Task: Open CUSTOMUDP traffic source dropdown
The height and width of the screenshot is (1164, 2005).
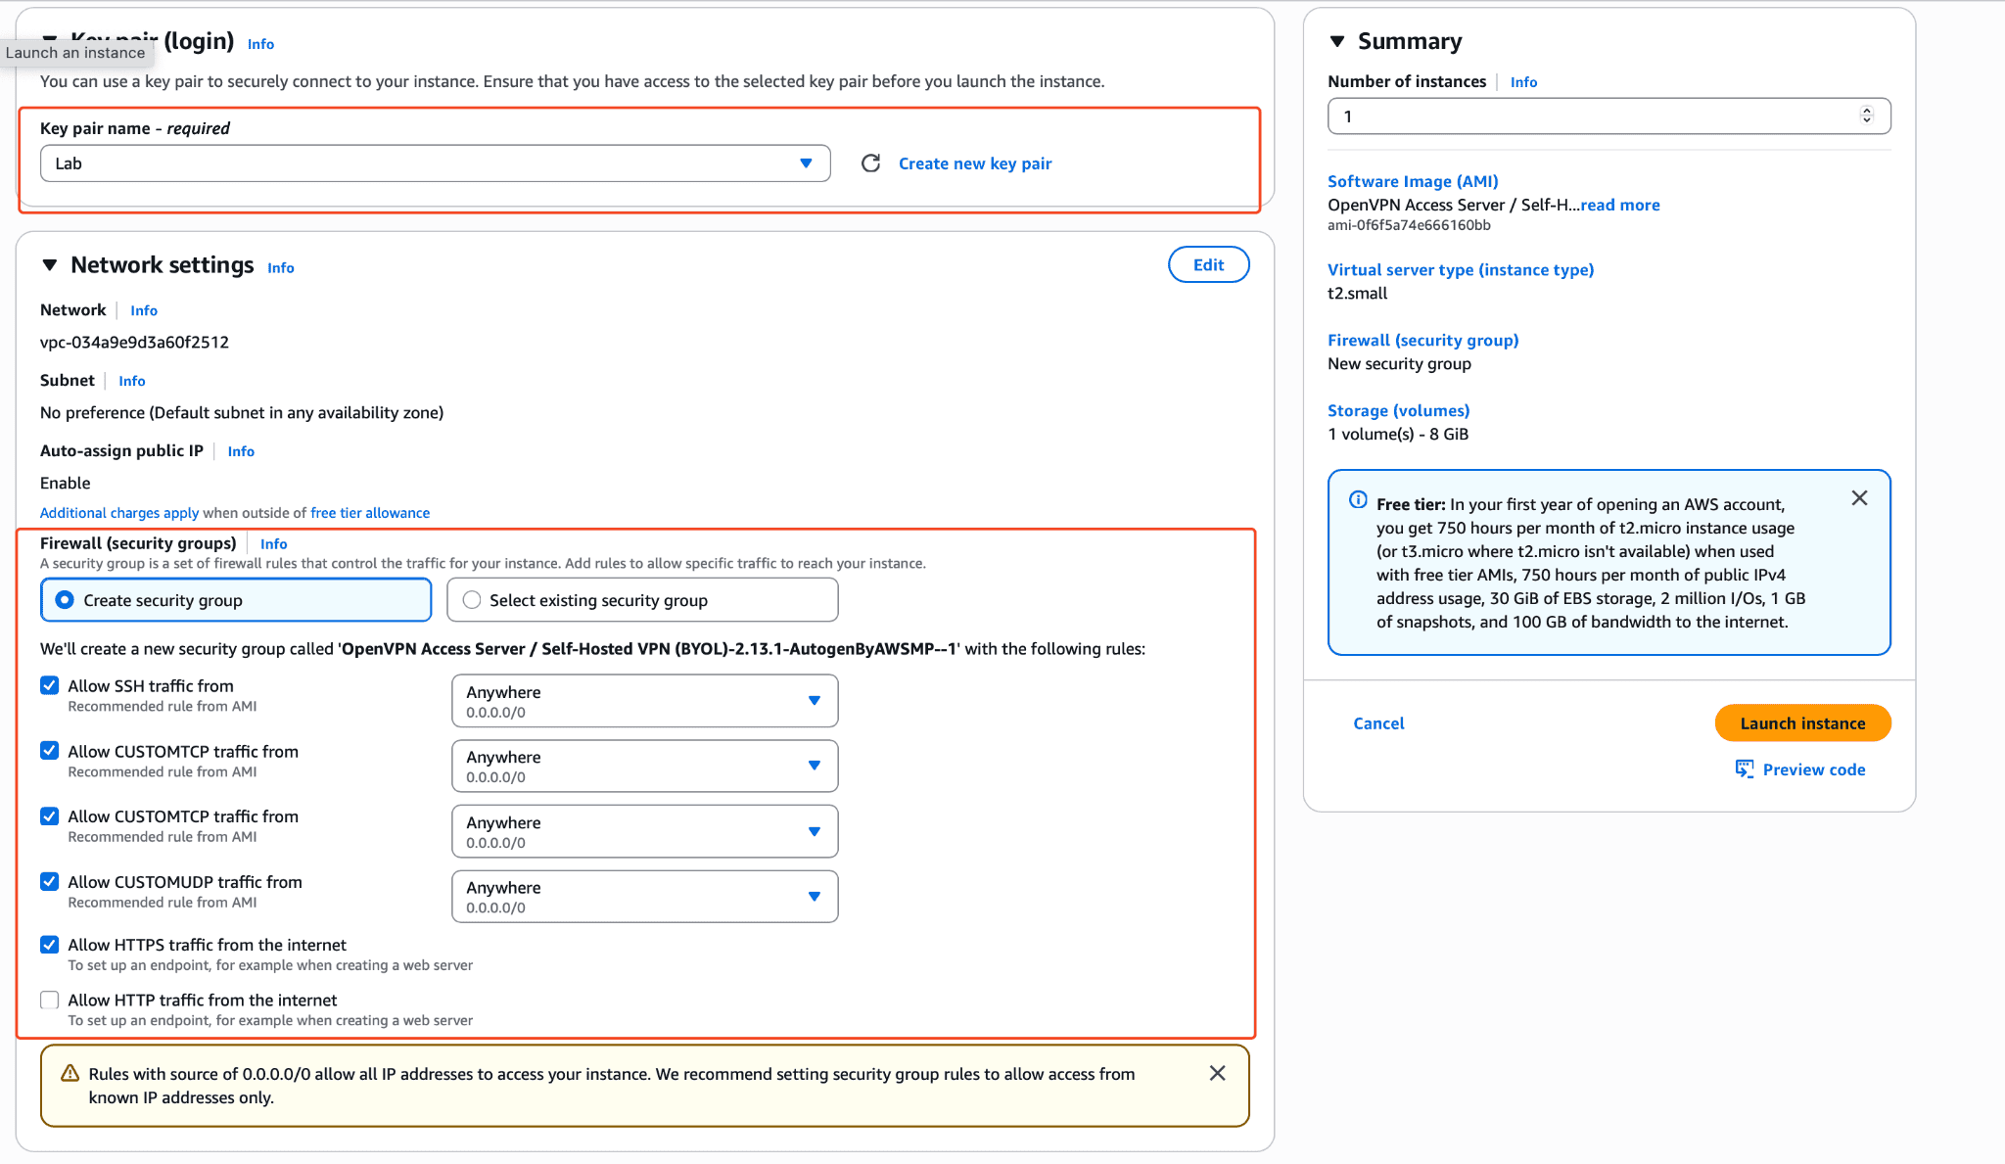Action: [644, 897]
